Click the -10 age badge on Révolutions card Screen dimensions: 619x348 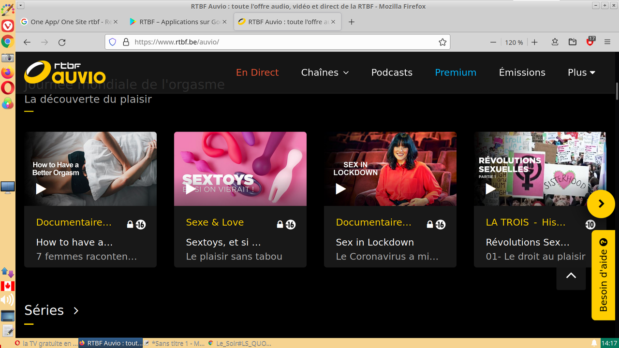(x=590, y=224)
